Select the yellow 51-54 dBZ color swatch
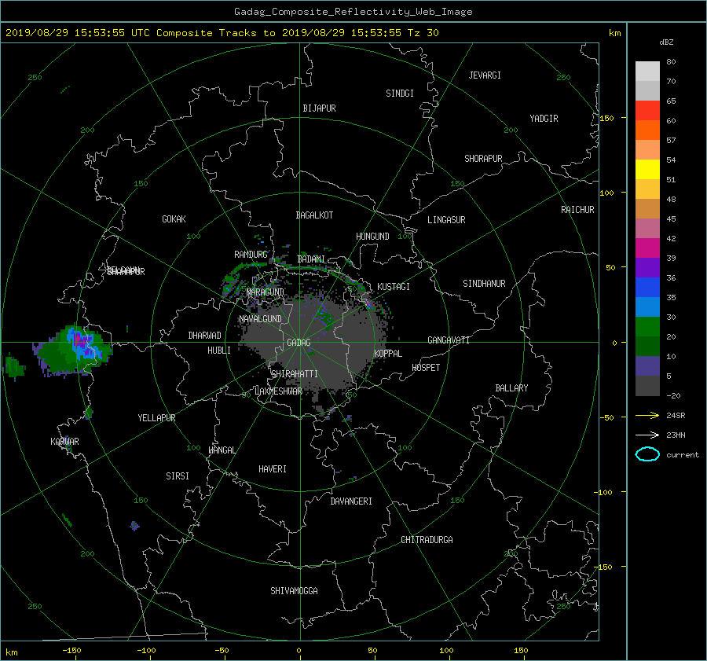Image resolution: width=707 pixels, height=661 pixels. tap(647, 169)
